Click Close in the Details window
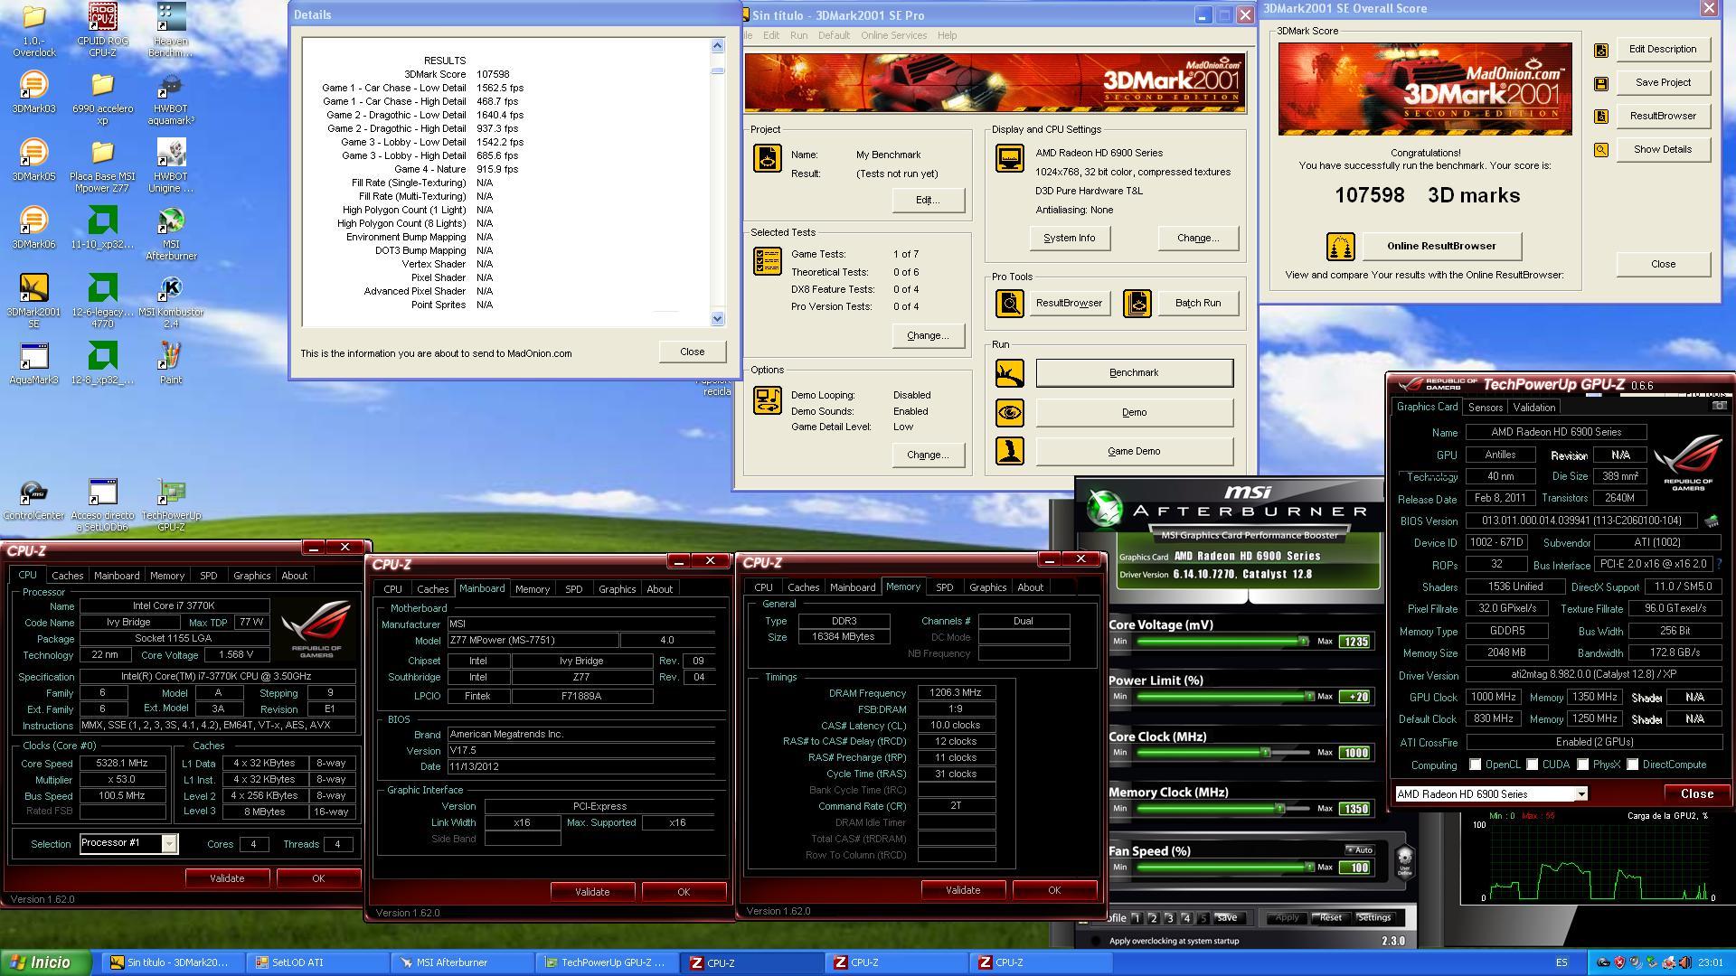The image size is (1736, 976). (x=693, y=352)
